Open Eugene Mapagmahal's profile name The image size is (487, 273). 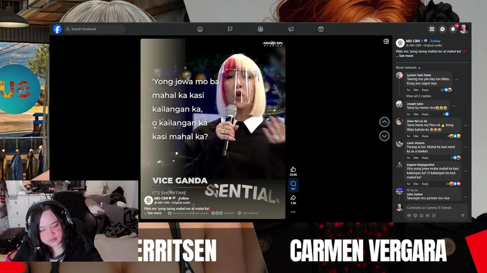pos(420,165)
